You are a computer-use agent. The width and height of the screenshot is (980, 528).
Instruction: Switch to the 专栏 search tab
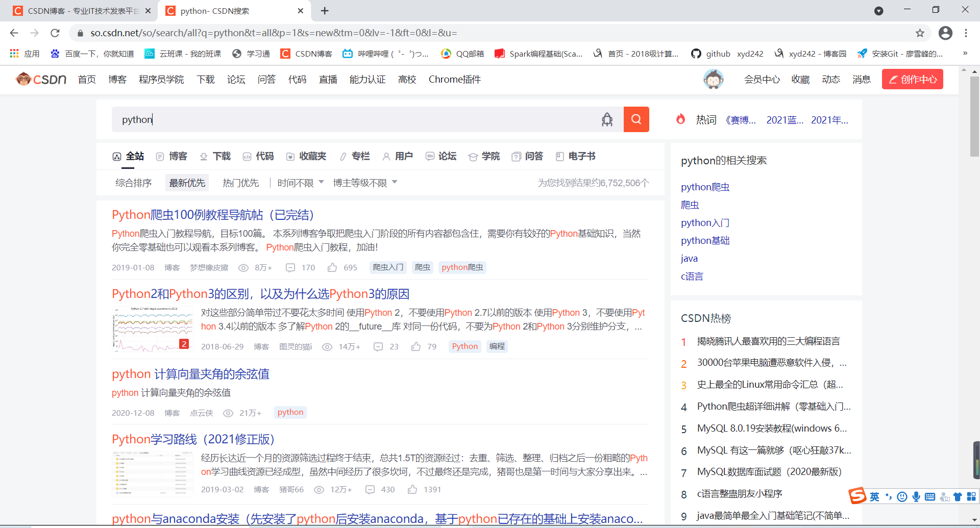click(355, 156)
